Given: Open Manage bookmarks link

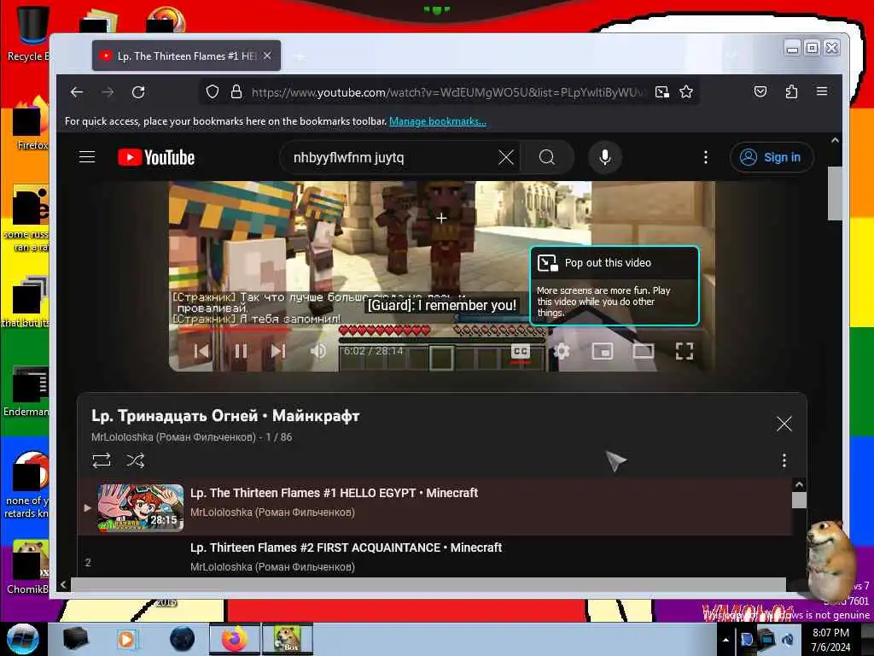Looking at the screenshot, I should [438, 121].
